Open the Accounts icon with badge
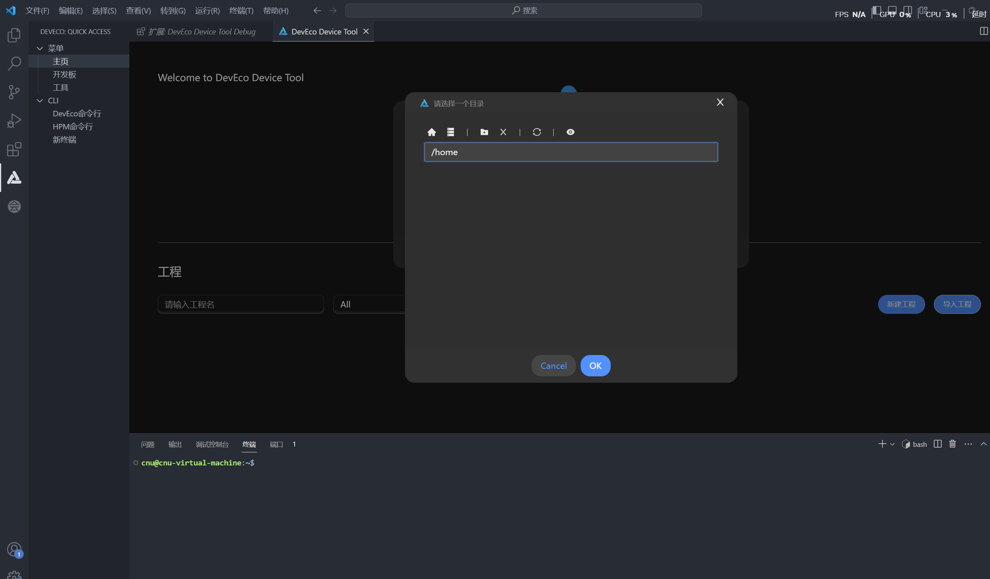Viewport: 990px width, 579px height. coord(14,550)
